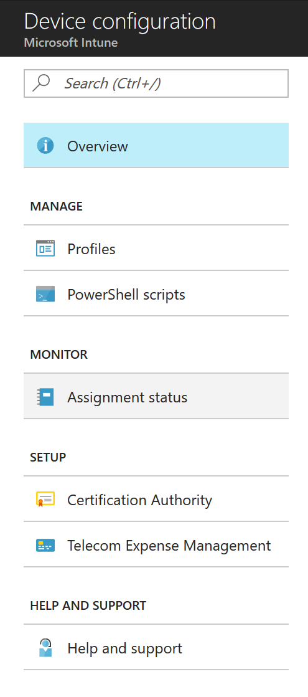Open the Overview menu item
Image resolution: width=308 pixels, height=697 pixels.
156,145
